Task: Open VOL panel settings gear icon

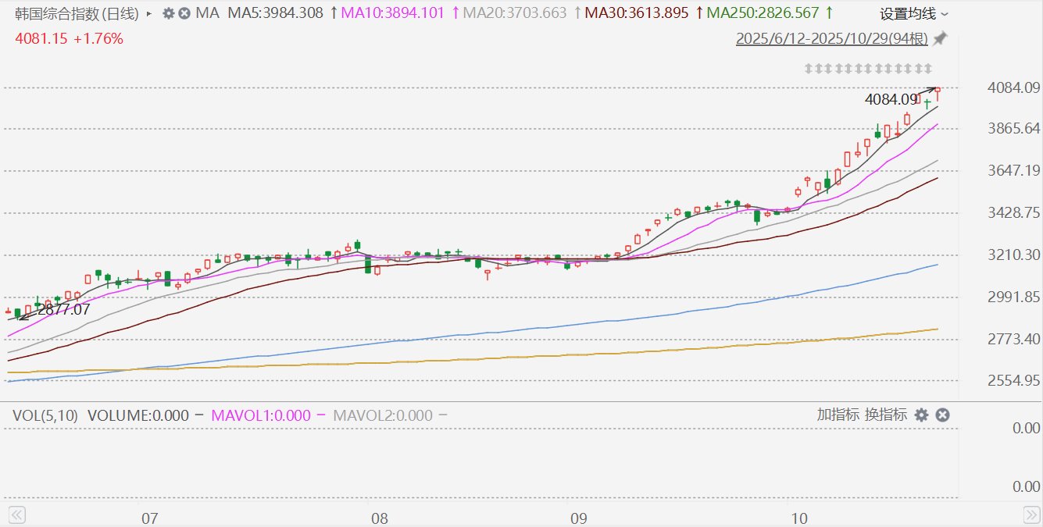Action: [x=922, y=415]
